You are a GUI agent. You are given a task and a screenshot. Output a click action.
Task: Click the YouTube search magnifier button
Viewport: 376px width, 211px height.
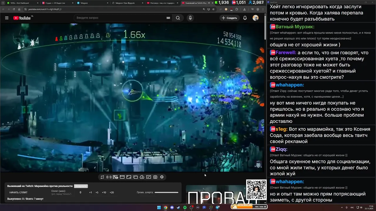coord(178,18)
